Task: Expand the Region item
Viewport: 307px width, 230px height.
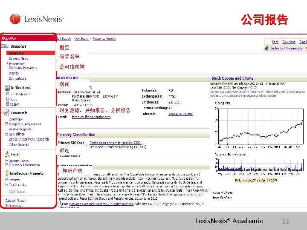Action: click(8, 104)
